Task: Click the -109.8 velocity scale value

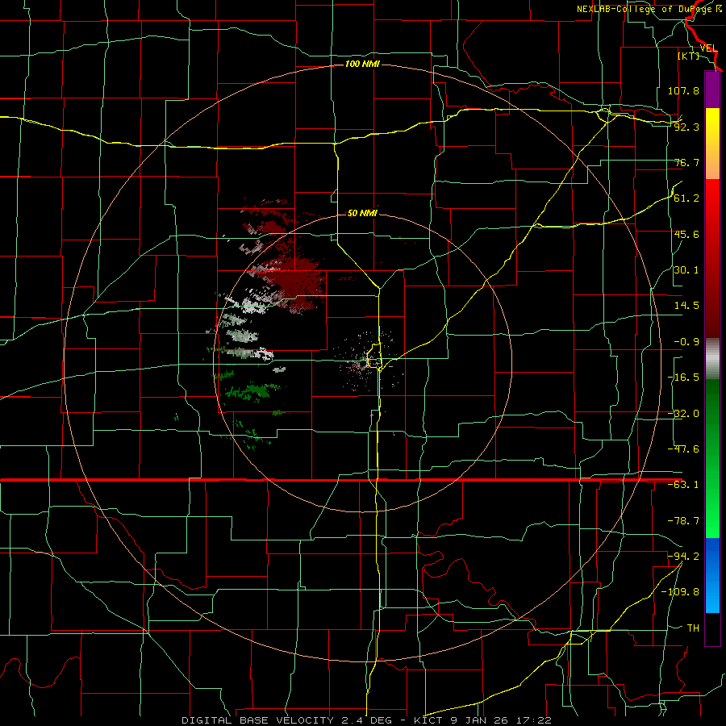Action: pyautogui.click(x=680, y=592)
